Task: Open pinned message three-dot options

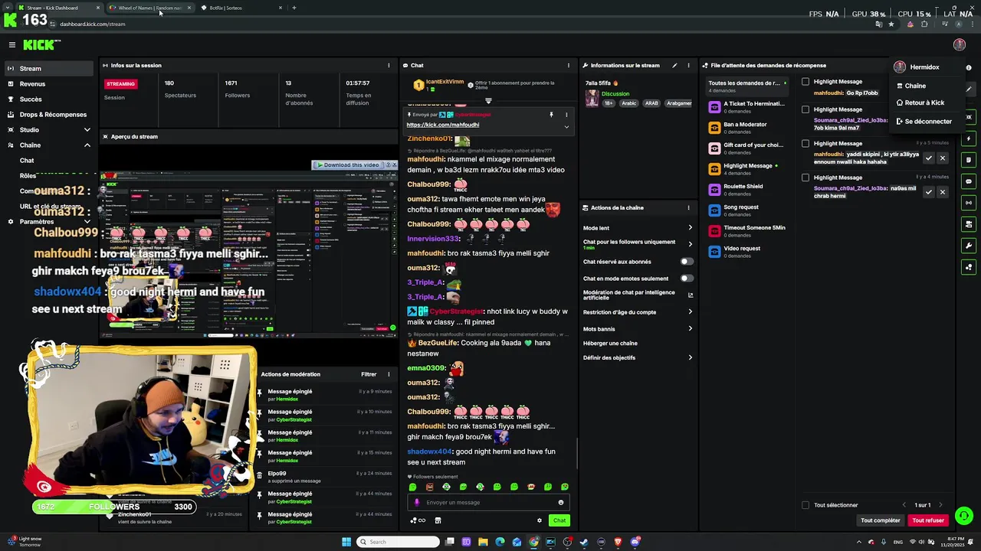Action: point(567,115)
